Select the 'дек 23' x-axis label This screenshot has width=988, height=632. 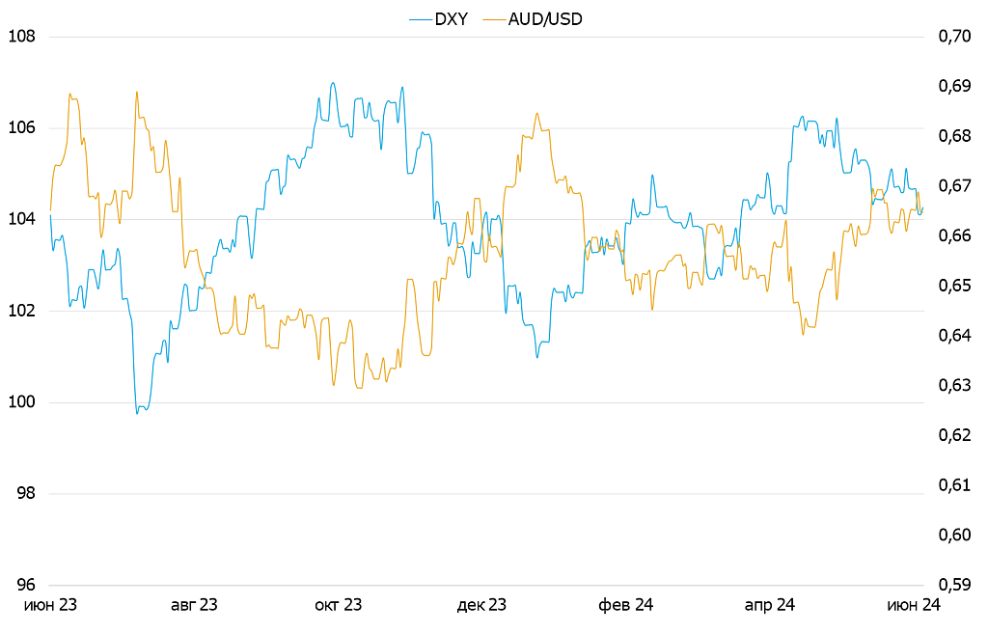[x=481, y=605]
